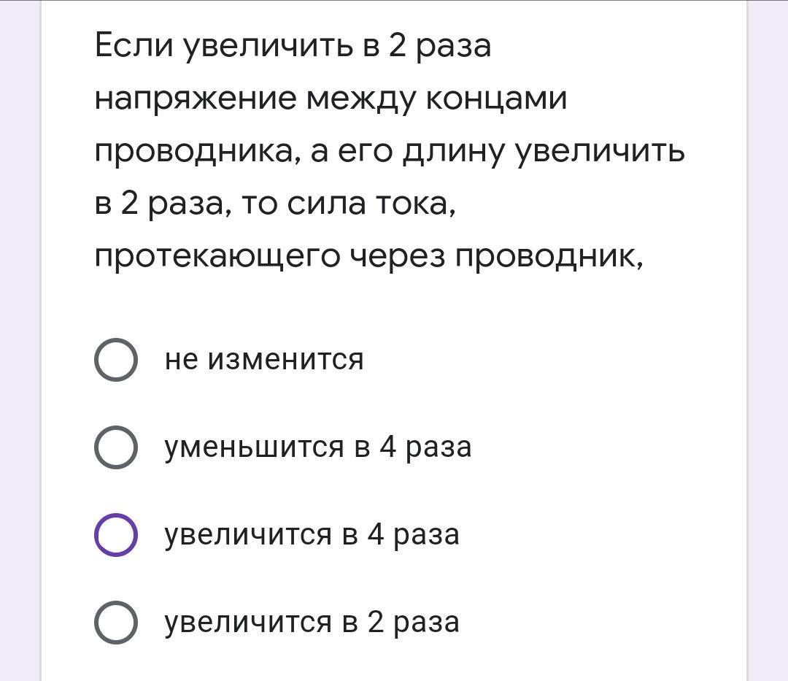
Task: Click the words 'сила тока' in the question
Action: click(x=367, y=204)
